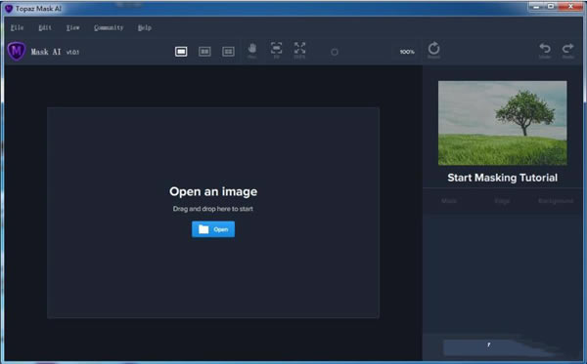Viewport: 587px width, 364px height.
Task: Open the tree tutorial thumbnail
Action: (x=503, y=123)
